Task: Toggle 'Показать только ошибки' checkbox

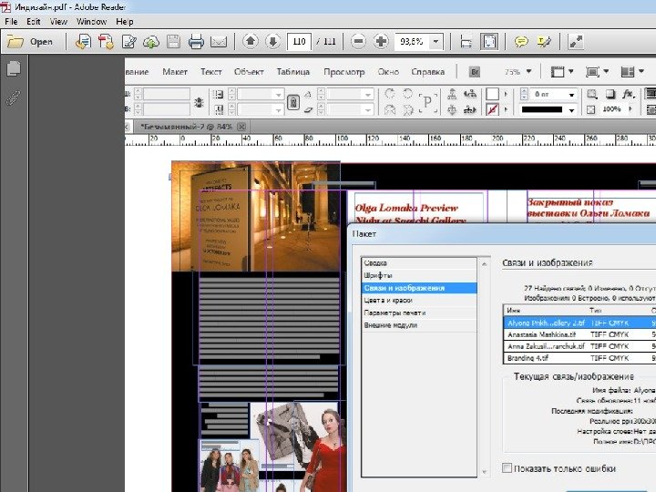Action: 507,468
